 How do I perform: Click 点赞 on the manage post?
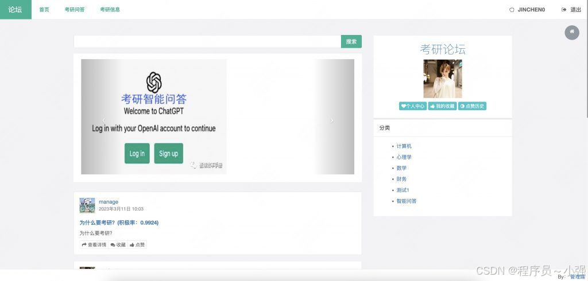coord(137,245)
